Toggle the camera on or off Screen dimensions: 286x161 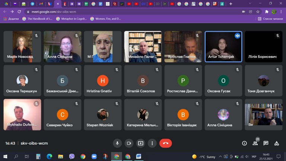pos(129,143)
